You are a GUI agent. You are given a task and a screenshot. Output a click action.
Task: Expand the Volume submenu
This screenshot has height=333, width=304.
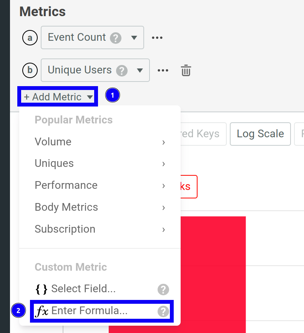tap(53, 142)
